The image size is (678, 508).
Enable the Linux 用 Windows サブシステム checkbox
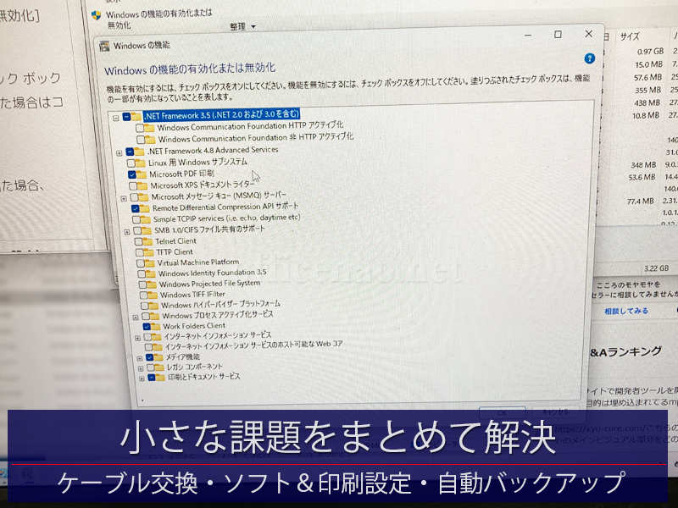tap(131, 163)
